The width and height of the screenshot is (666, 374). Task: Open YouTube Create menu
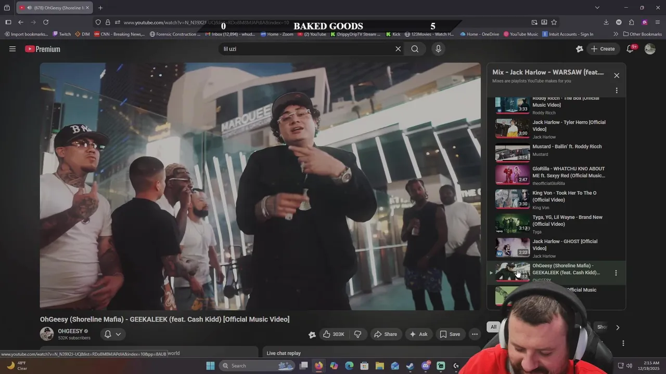(603, 49)
